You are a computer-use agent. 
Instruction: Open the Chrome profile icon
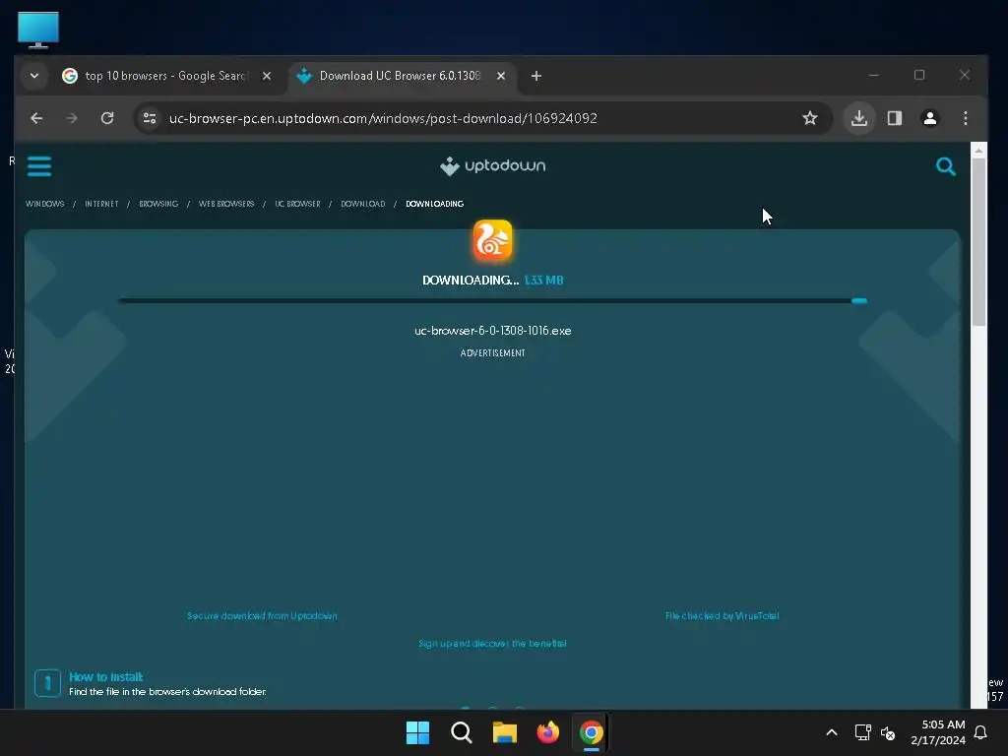[929, 118]
